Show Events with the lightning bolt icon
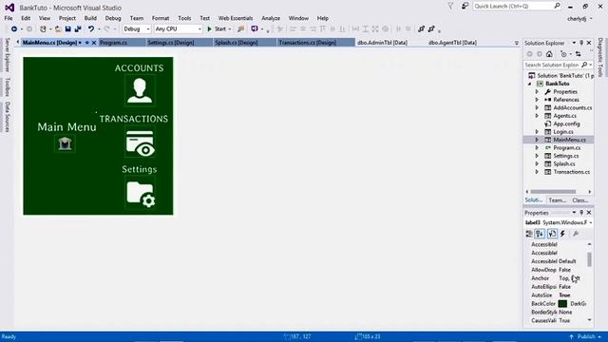The width and height of the screenshot is (608, 342). click(562, 234)
